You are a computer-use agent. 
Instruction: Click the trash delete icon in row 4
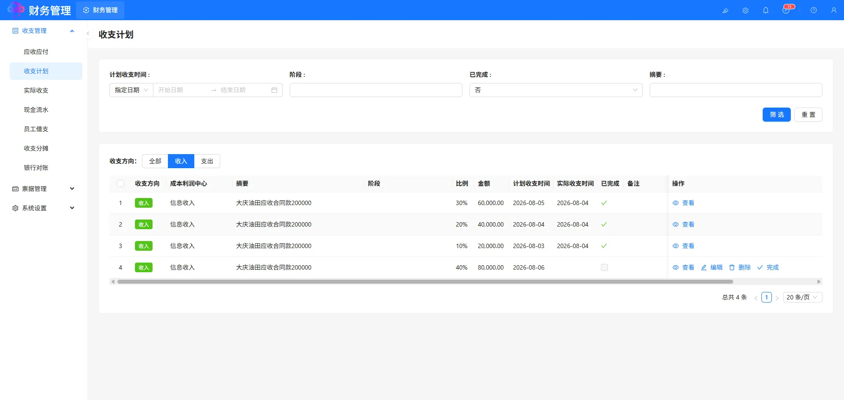732,267
